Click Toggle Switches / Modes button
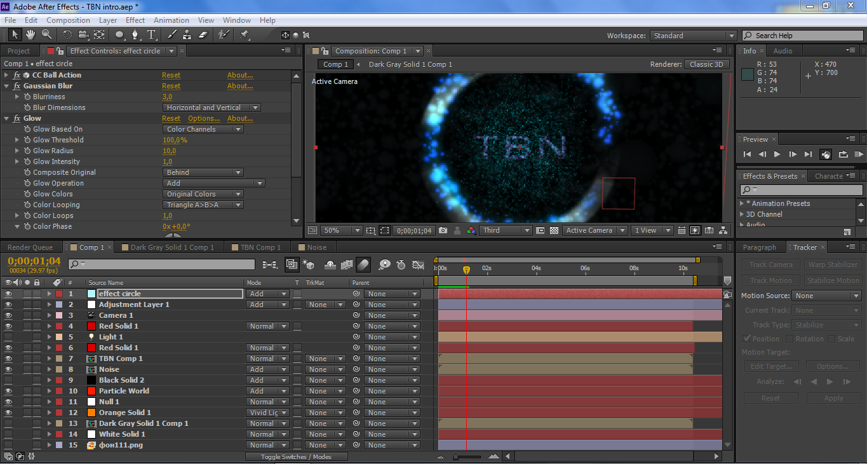The height and width of the screenshot is (464, 867). tap(297, 456)
